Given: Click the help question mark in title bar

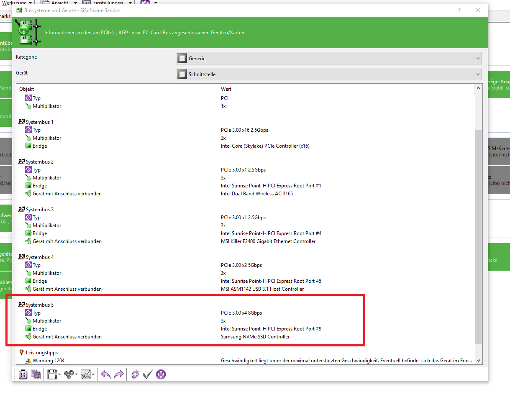Looking at the screenshot, I should pos(459,10).
